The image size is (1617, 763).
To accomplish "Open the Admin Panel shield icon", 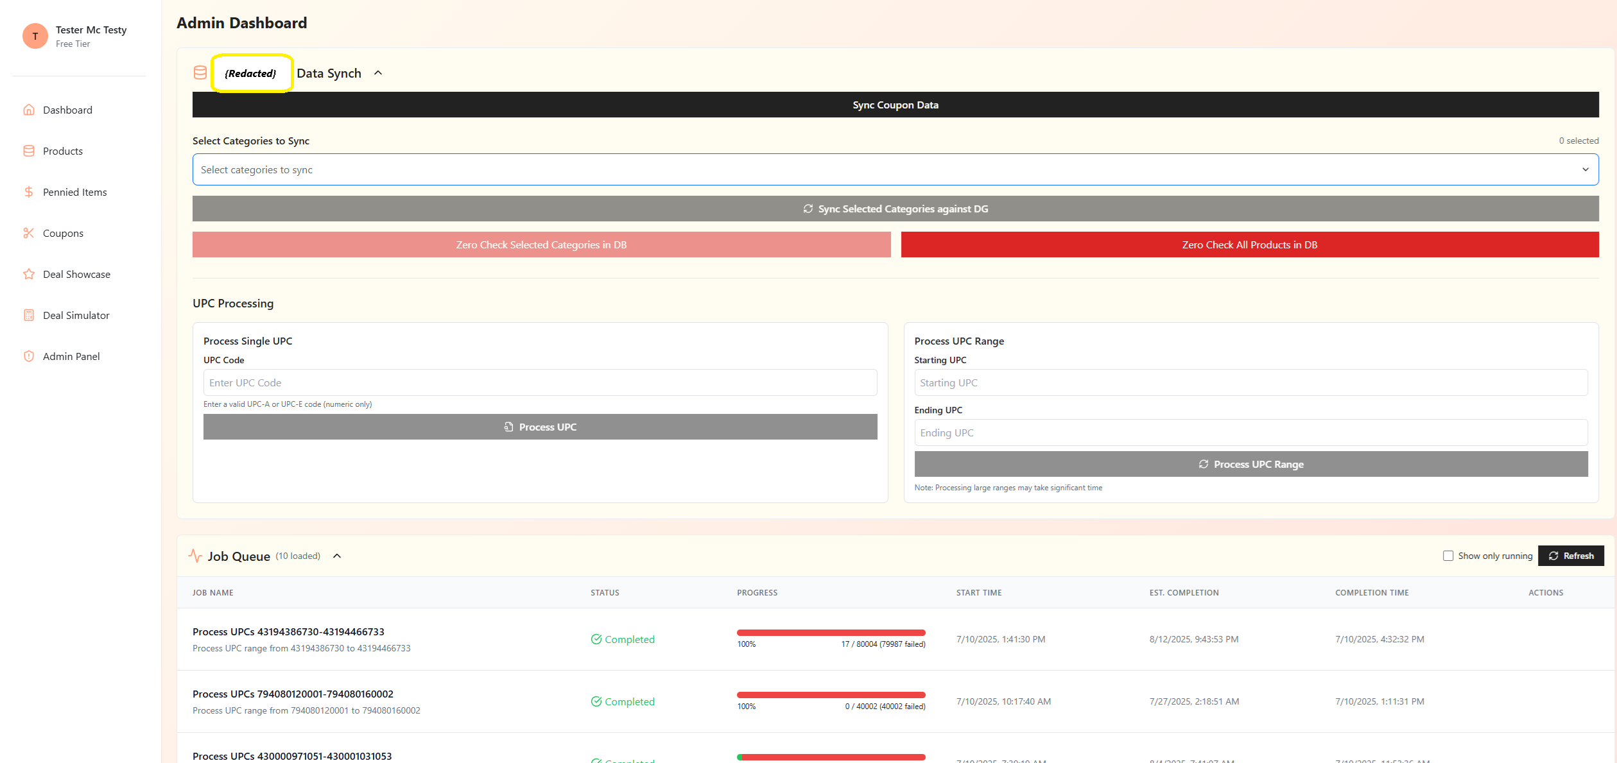I will pyautogui.click(x=29, y=356).
